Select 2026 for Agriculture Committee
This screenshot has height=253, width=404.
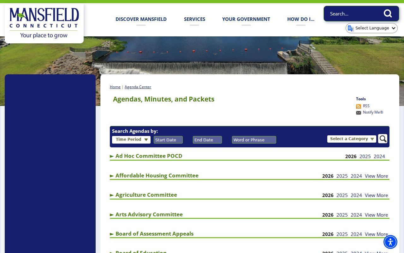pyautogui.click(x=328, y=195)
